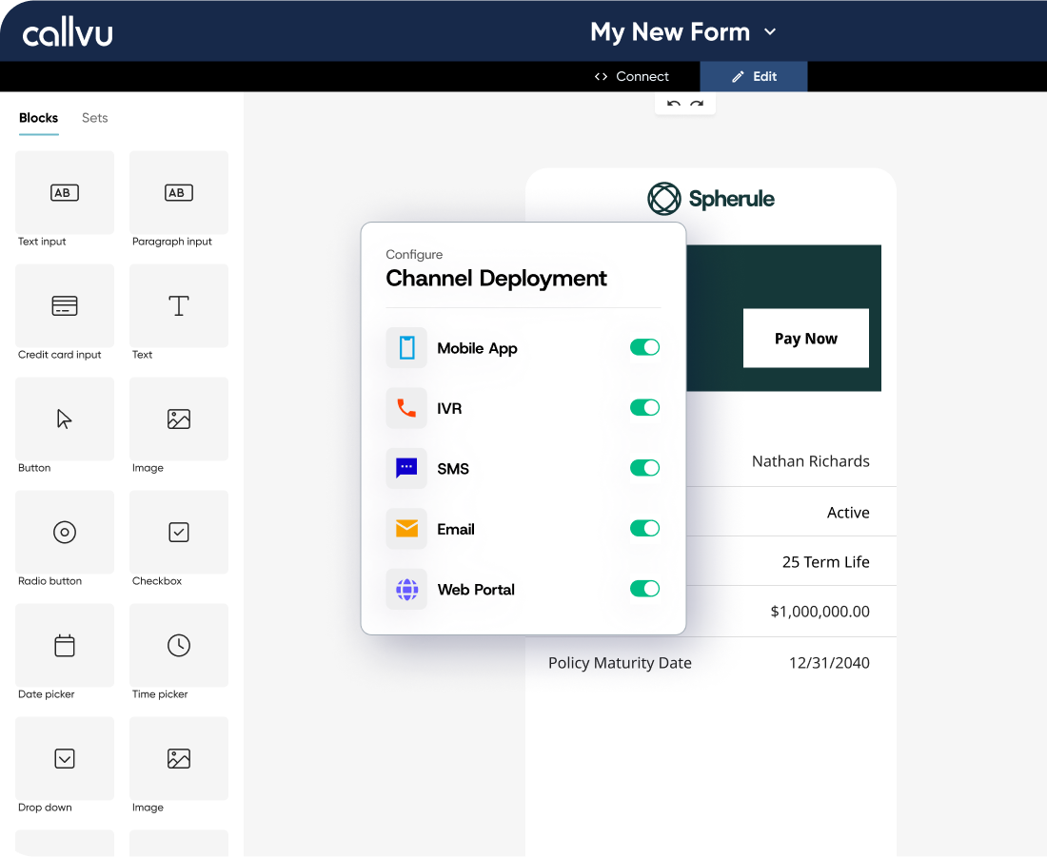Click the Policy Maturity Date label
This screenshot has height=857, width=1047.
click(x=620, y=663)
